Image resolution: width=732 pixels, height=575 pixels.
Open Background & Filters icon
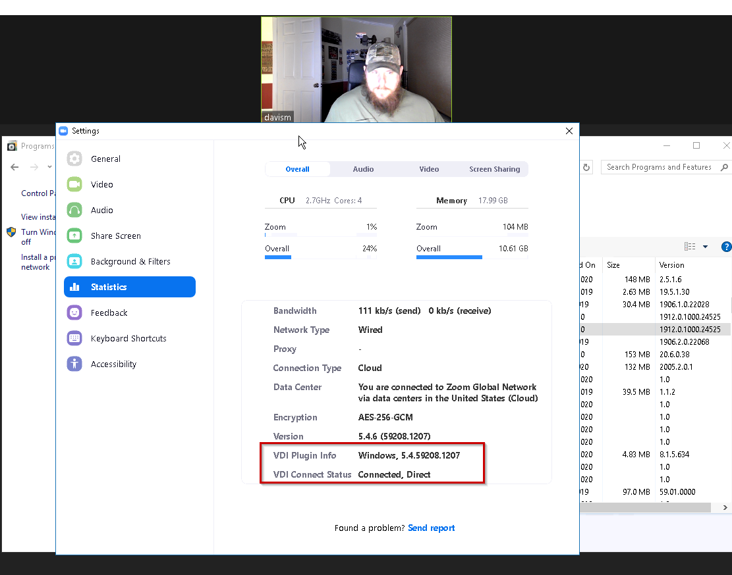click(74, 261)
